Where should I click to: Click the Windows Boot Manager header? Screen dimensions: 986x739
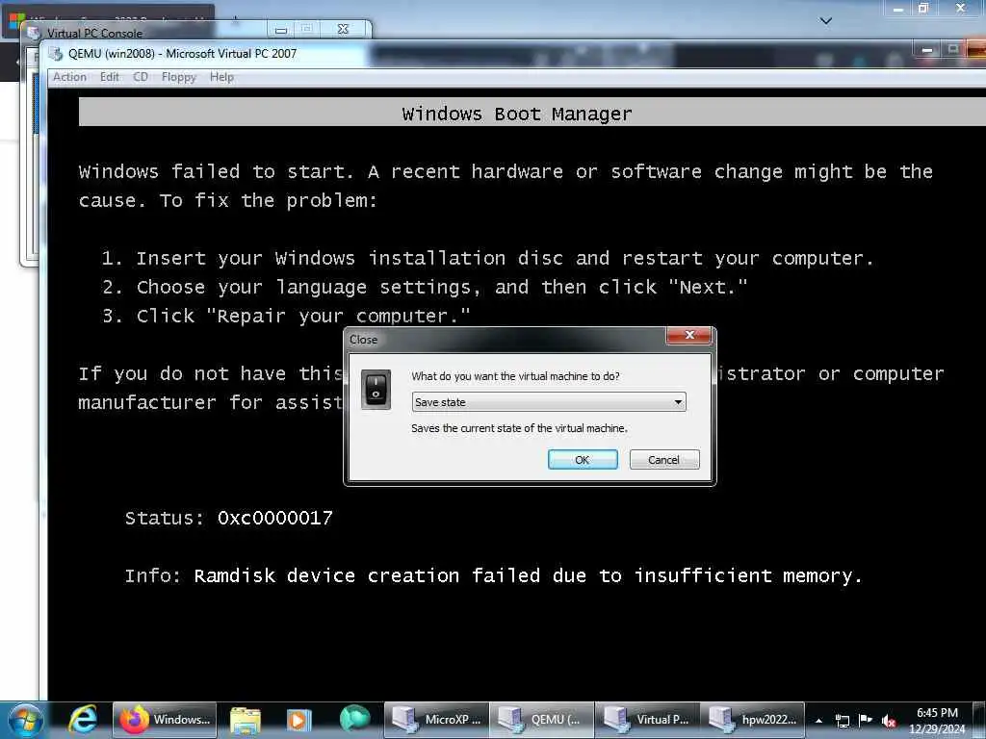pyautogui.click(x=517, y=114)
